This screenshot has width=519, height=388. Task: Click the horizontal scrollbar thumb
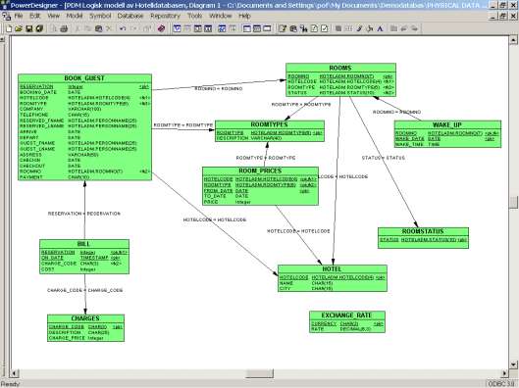click(259, 373)
